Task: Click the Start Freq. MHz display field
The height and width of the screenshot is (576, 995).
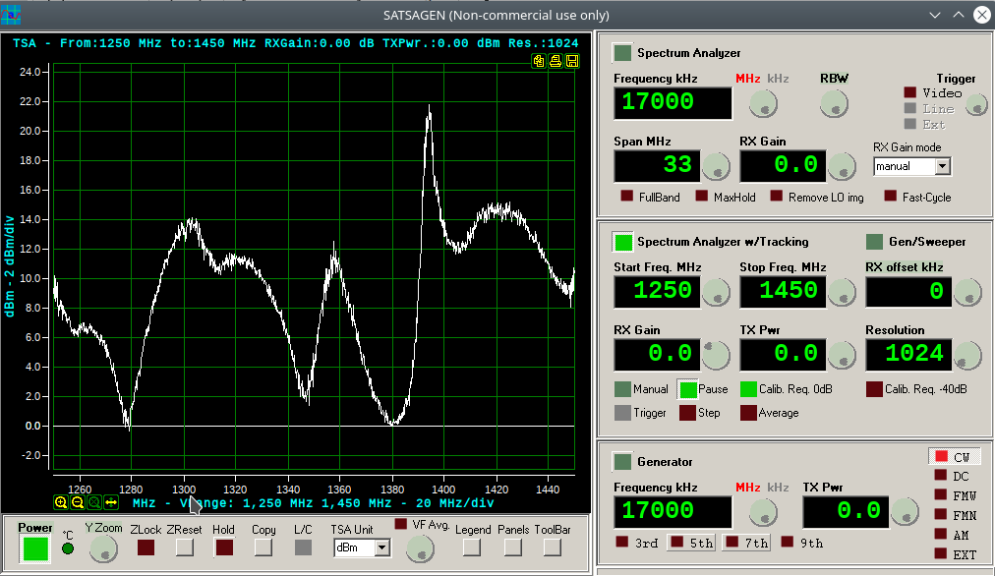Action: 657,291
